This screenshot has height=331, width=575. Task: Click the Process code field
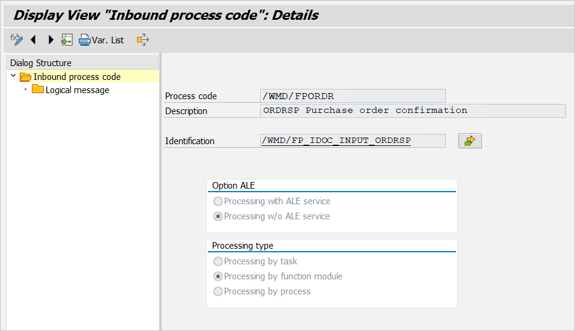(x=353, y=96)
